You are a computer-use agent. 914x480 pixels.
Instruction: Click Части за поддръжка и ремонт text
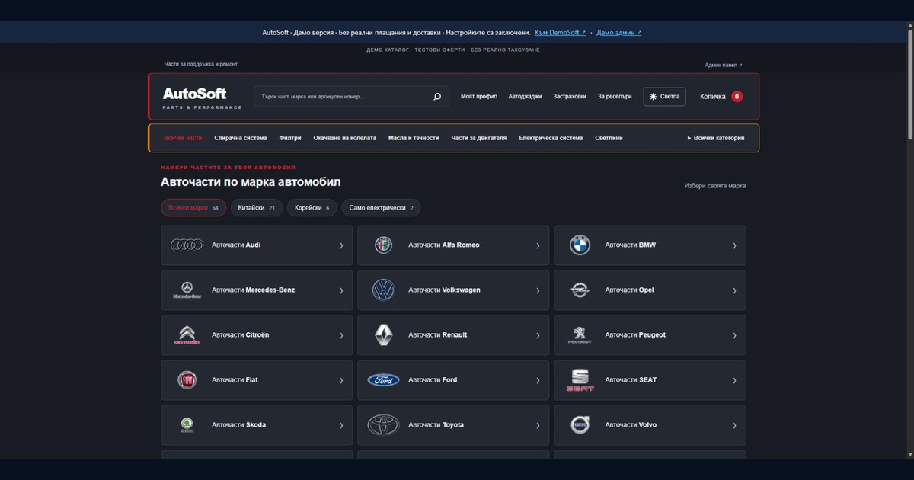[x=201, y=64]
